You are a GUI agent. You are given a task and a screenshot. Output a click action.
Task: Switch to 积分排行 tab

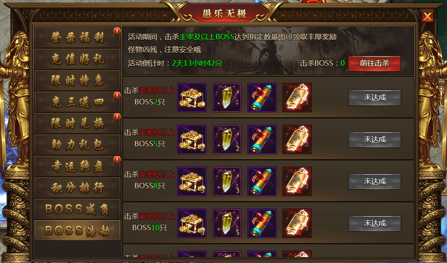tap(77, 187)
